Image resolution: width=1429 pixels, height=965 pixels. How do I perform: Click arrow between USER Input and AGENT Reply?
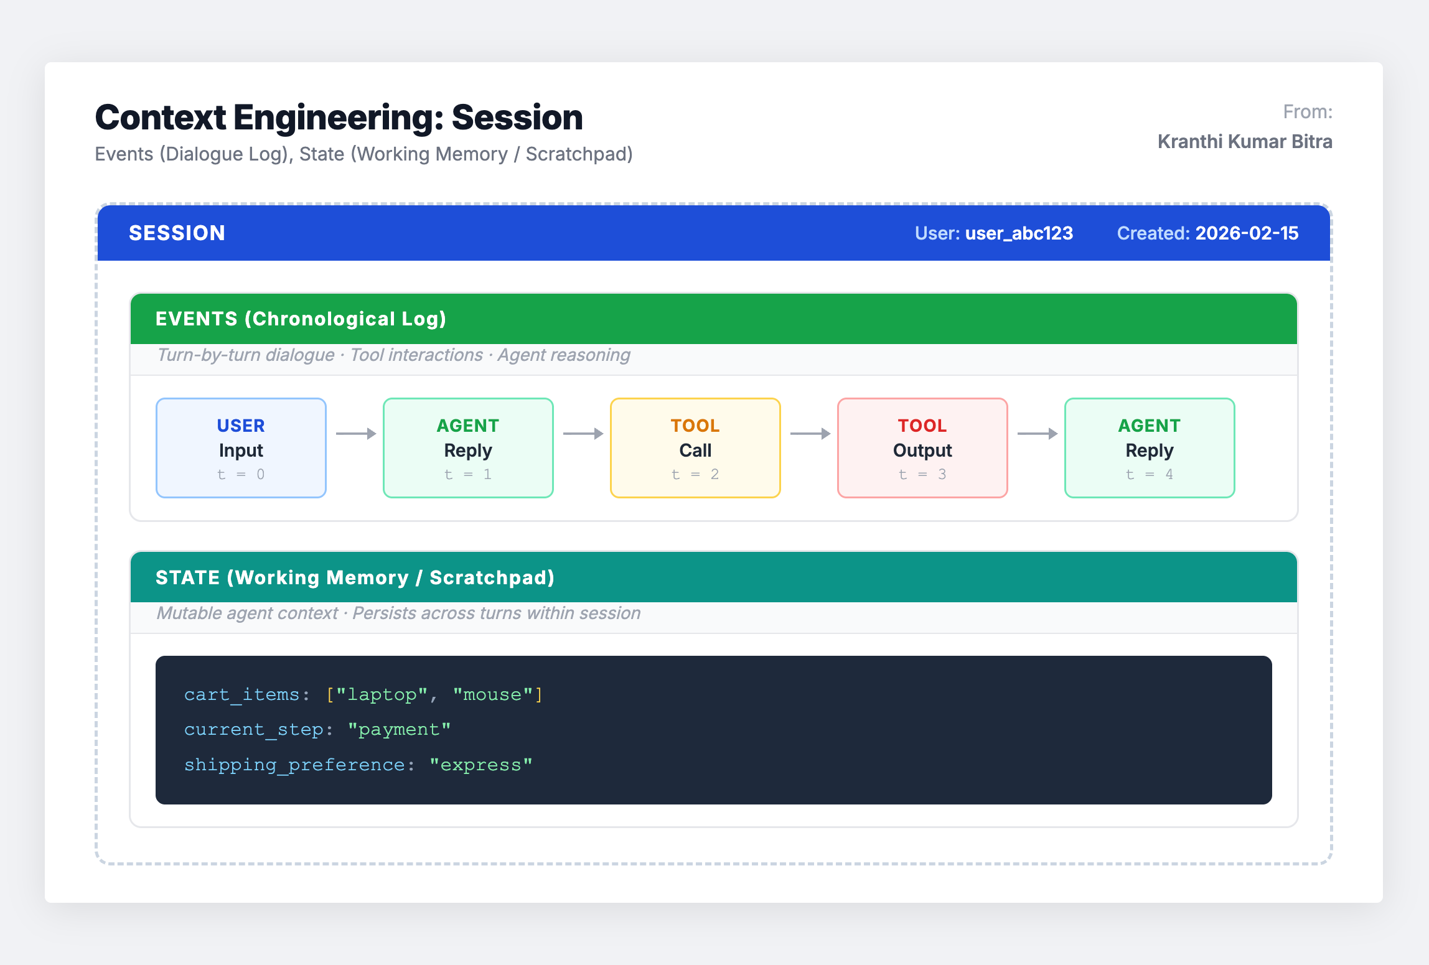(x=355, y=434)
